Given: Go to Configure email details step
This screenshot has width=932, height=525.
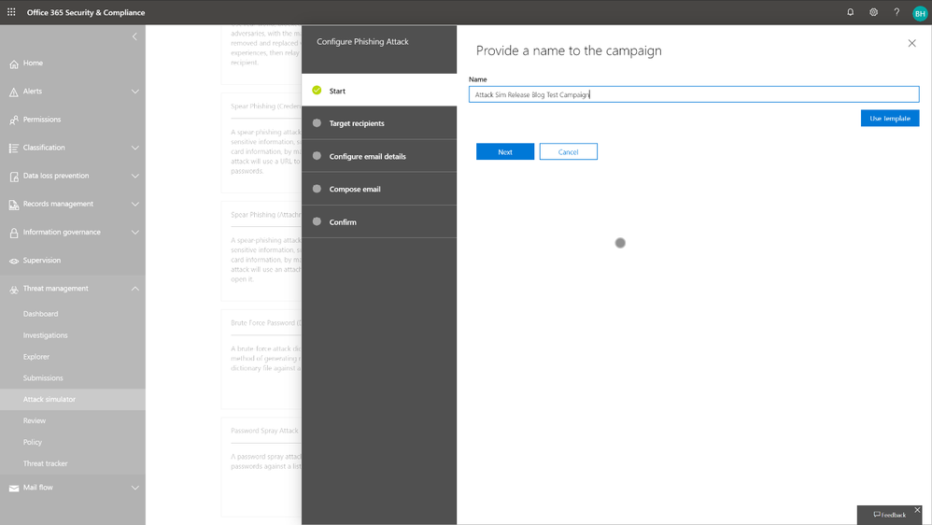Looking at the screenshot, I should pyautogui.click(x=379, y=156).
